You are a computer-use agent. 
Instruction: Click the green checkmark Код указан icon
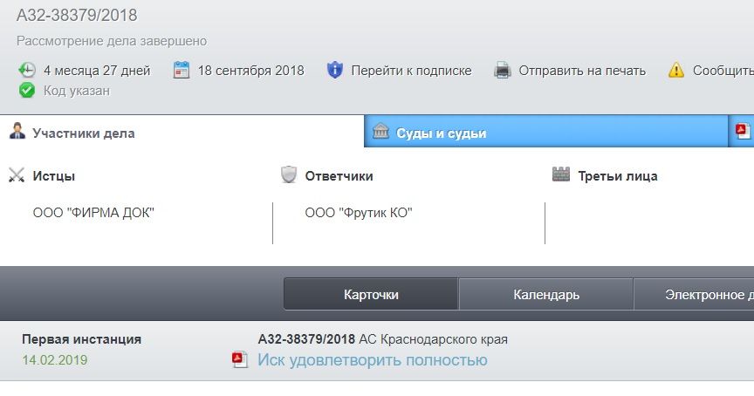pyautogui.click(x=27, y=90)
